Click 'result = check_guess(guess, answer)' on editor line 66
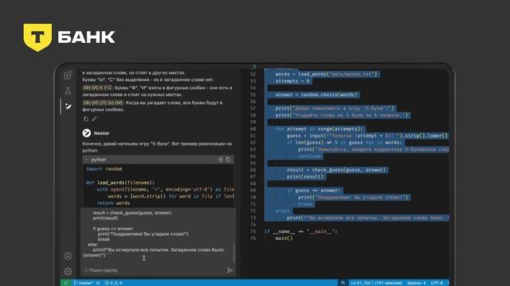This screenshot has width=510, height=286. 336,170
